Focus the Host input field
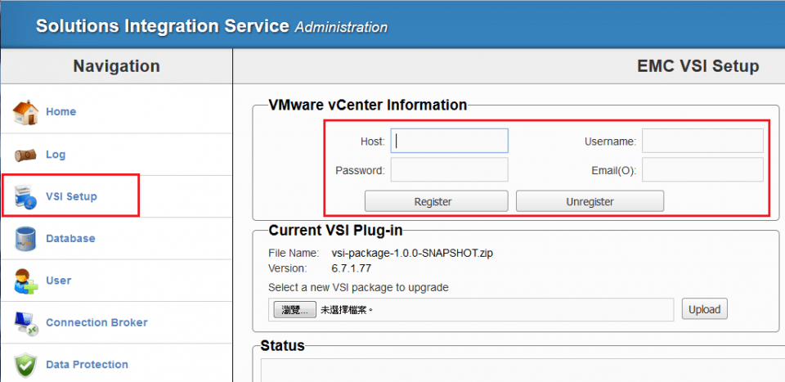Screen dimensions: 785x382 click(450, 141)
